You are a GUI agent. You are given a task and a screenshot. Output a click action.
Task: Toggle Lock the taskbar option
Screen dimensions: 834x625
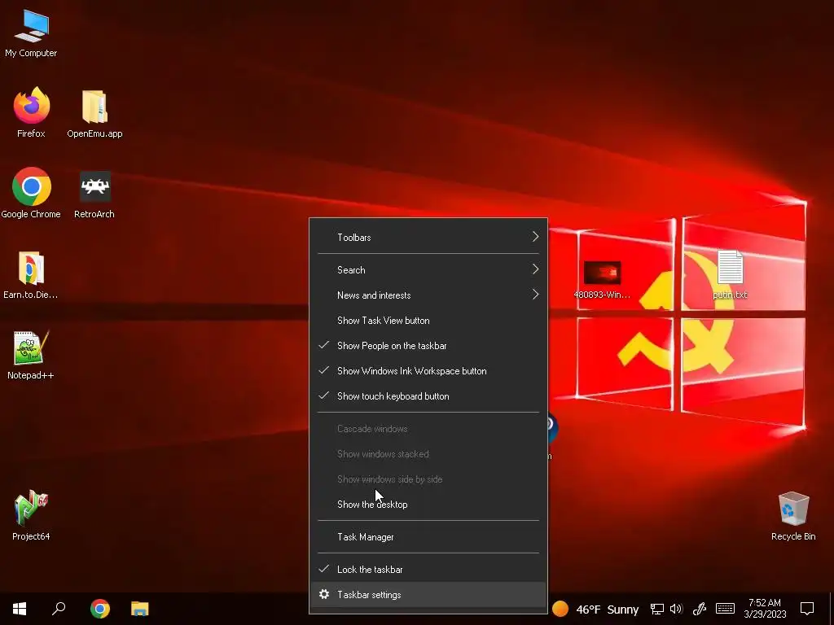click(x=428, y=569)
